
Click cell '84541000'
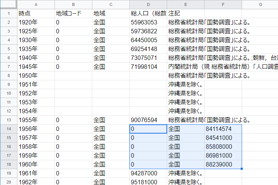pos(223,138)
